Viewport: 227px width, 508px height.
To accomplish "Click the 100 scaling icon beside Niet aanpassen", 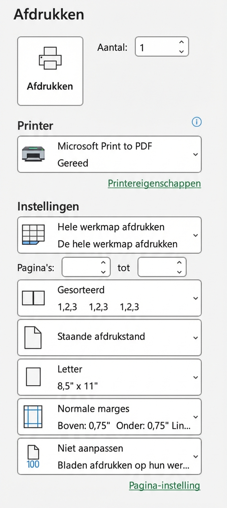I will 33,456.
